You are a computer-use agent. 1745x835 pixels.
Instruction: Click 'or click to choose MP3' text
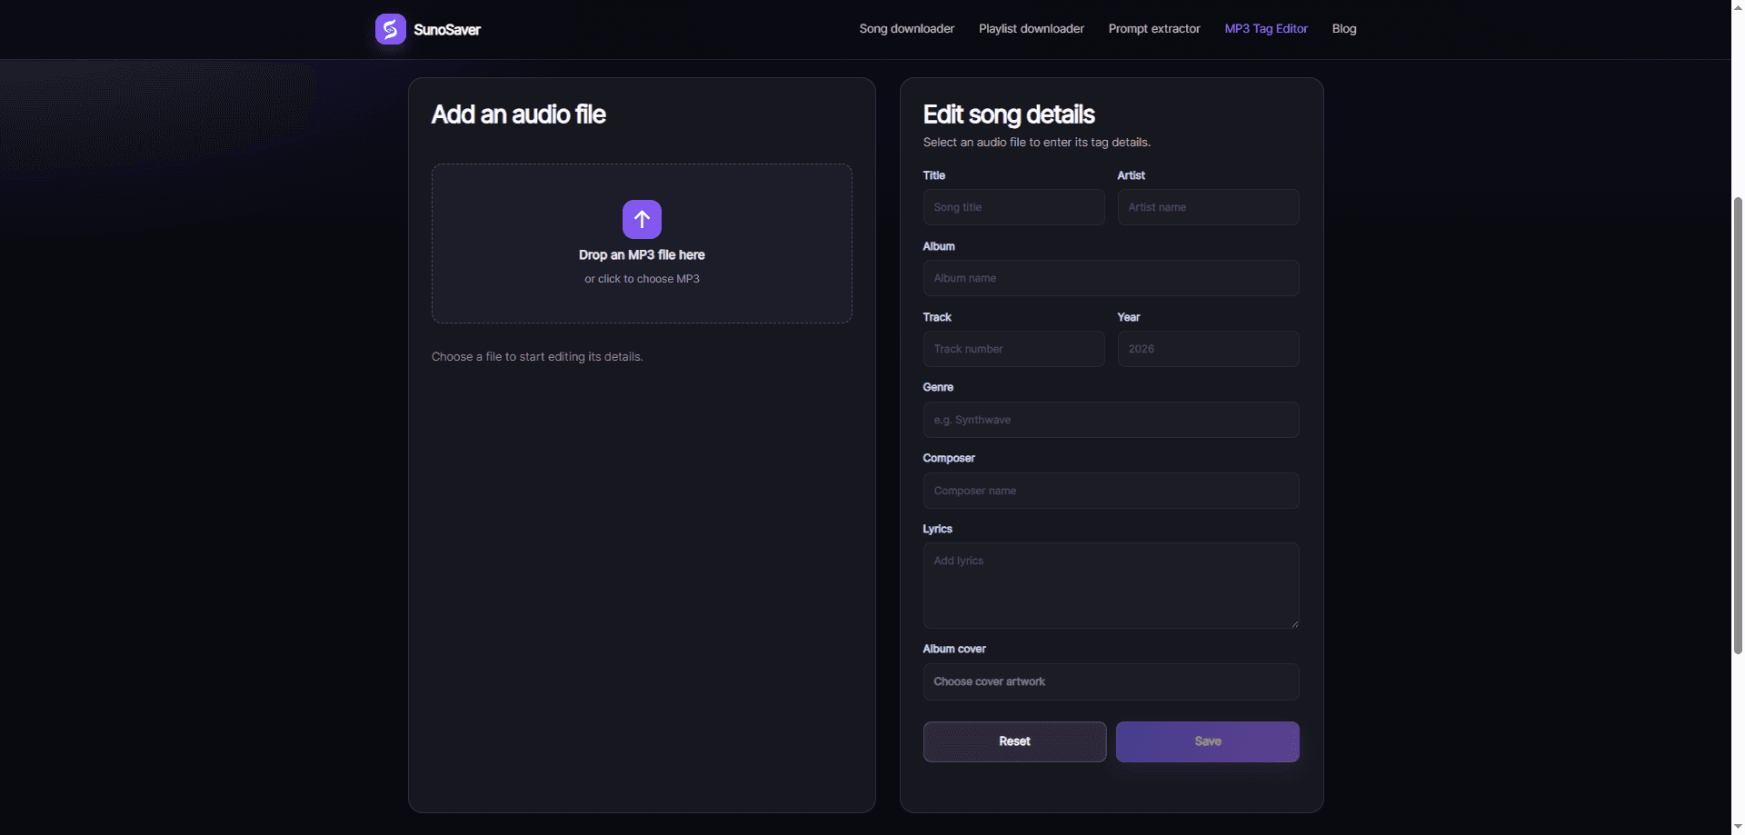642,279
